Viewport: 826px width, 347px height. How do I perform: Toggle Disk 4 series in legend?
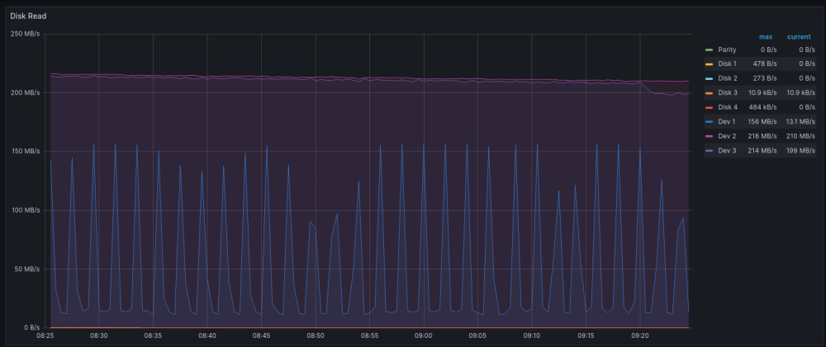click(728, 107)
